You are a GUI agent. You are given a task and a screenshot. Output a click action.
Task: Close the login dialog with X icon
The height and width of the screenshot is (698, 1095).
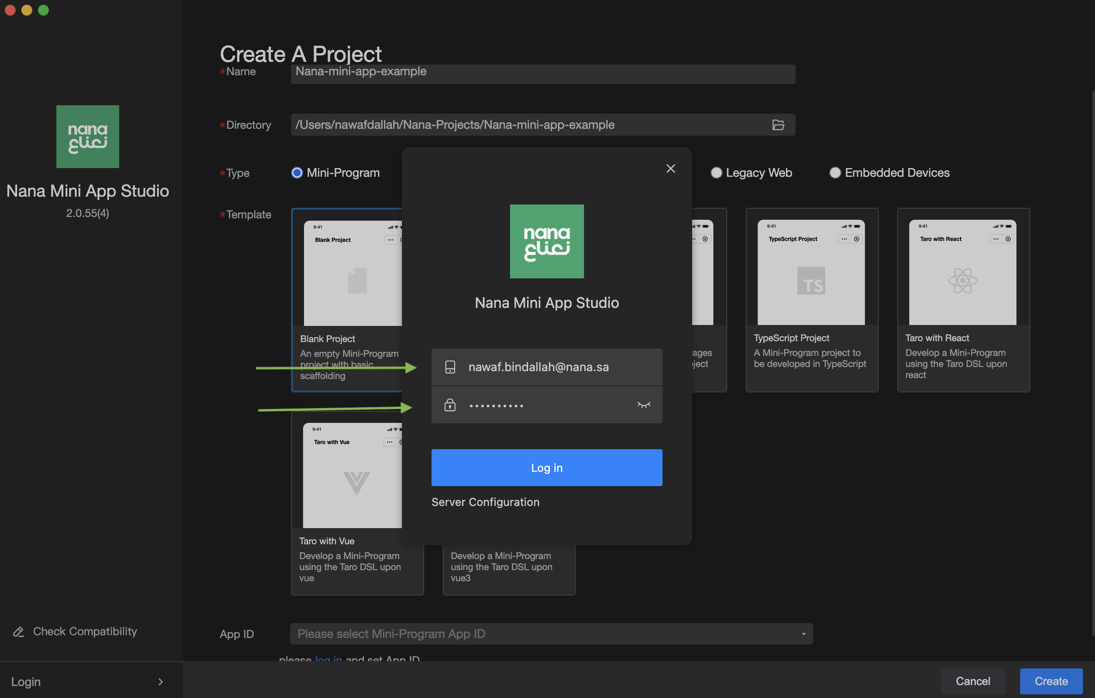670,168
